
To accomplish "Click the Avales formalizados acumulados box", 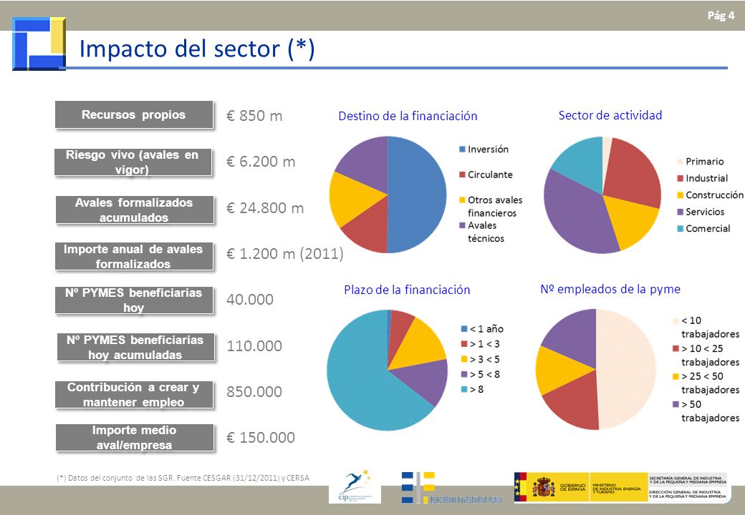I will [x=135, y=210].
